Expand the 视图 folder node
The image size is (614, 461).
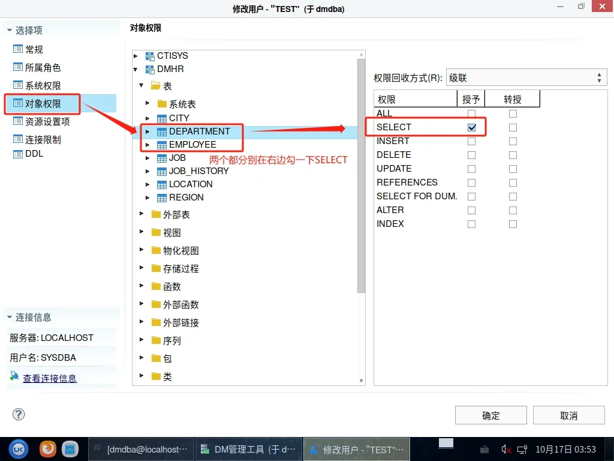point(142,232)
